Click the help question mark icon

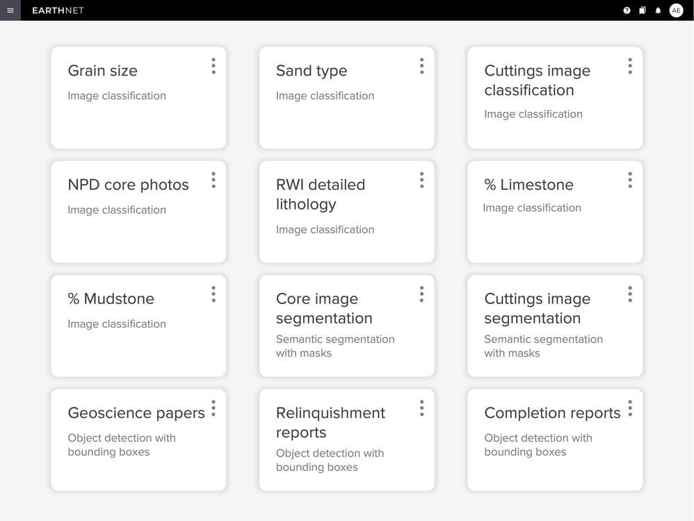[627, 10]
